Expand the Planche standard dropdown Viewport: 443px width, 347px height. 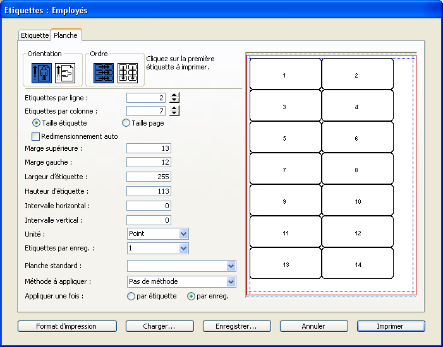[x=181, y=266]
